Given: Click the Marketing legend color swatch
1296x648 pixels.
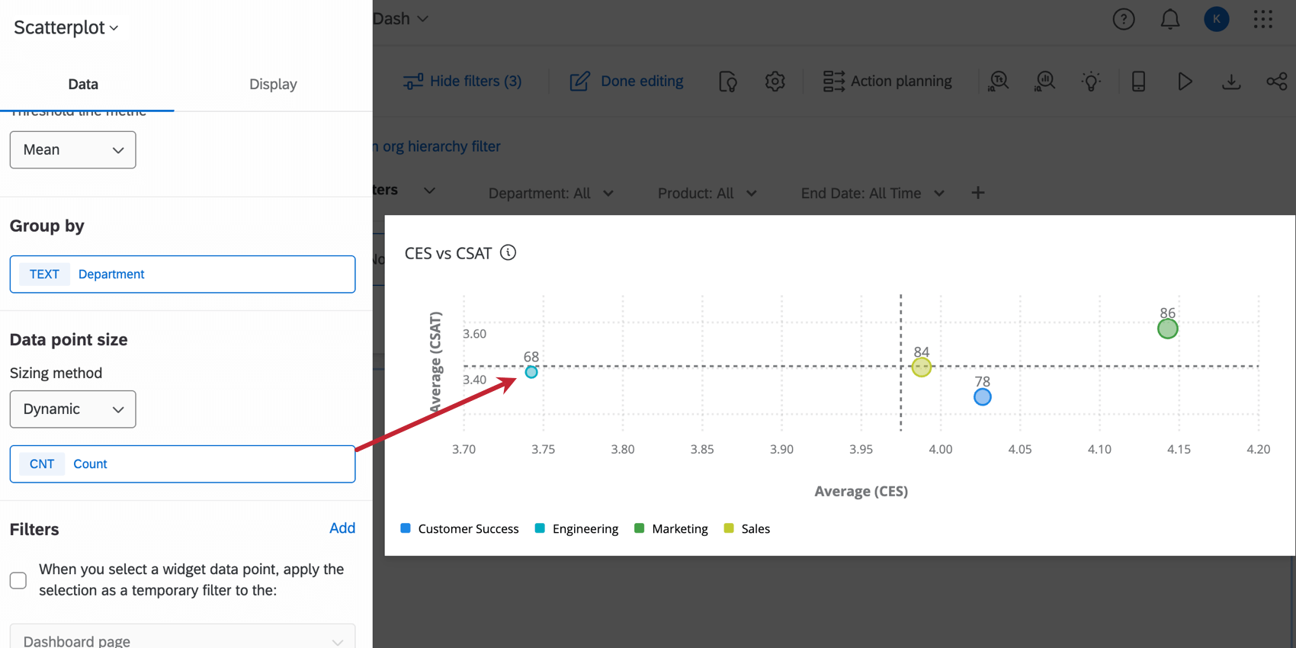Looking at the screenshot, I should pos(640,528).
